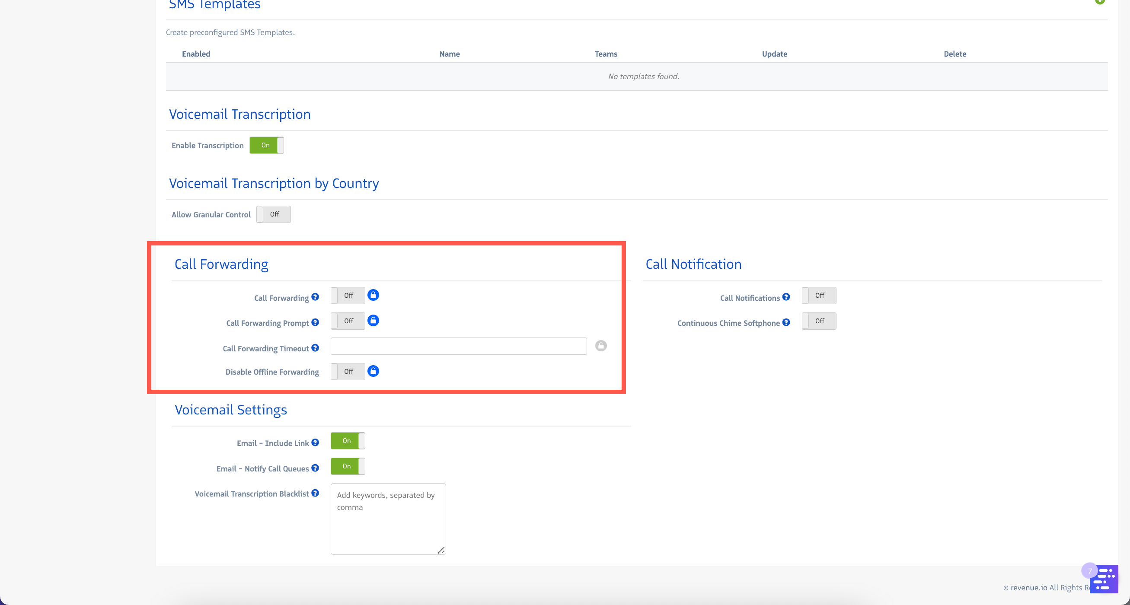1130x605 pixels.
Task: Toggle Continuous Chime Softphone switch
Action: (x=819, y=321)
